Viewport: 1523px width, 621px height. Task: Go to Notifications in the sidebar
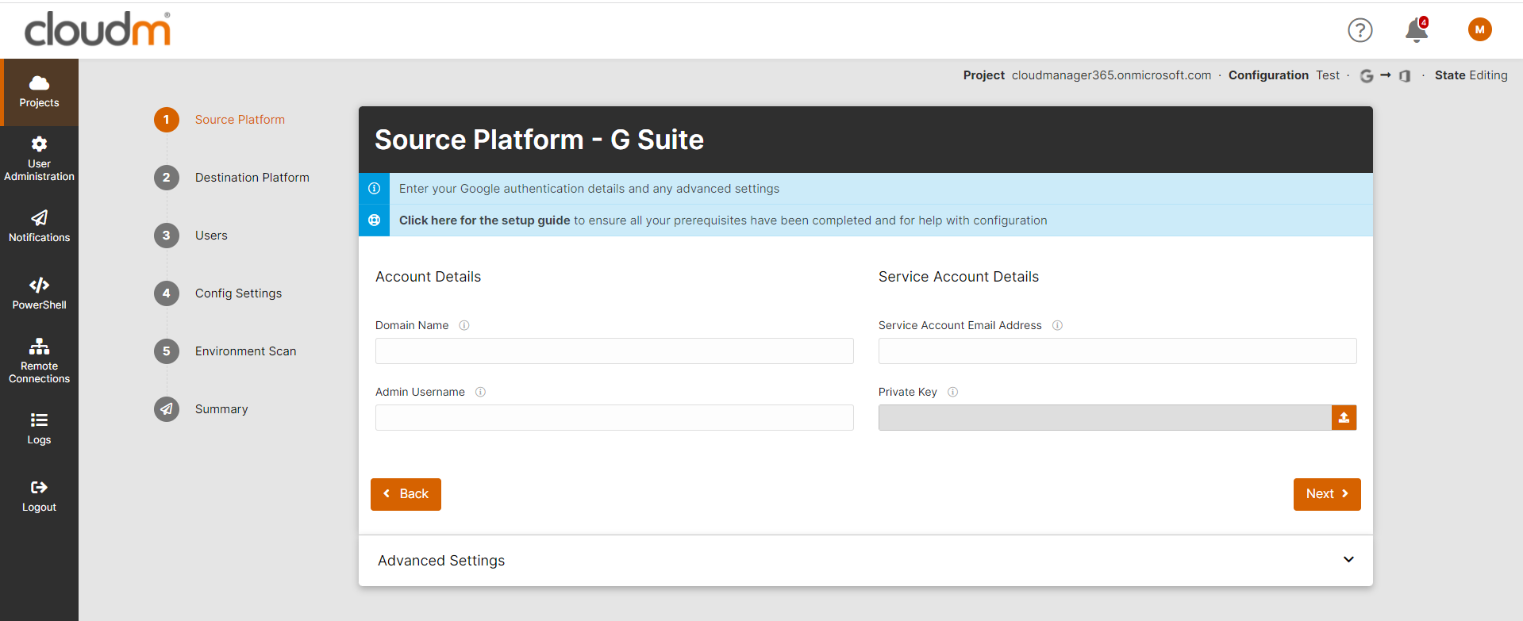pos(39,226)
